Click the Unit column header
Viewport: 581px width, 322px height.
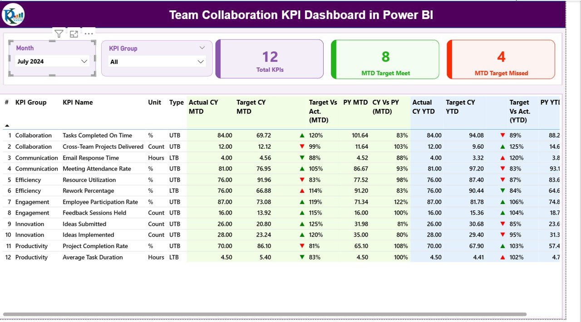[154, 102]
